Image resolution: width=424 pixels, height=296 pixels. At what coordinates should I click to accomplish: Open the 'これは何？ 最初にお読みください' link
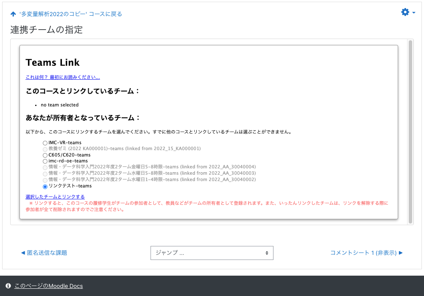63,77
